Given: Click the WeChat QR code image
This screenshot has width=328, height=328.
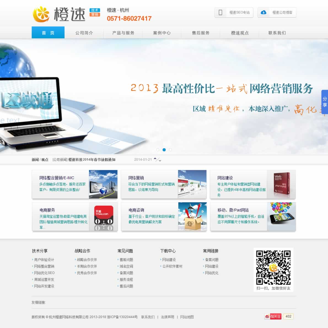Looking at the screenshot, I should pos(273,267).
